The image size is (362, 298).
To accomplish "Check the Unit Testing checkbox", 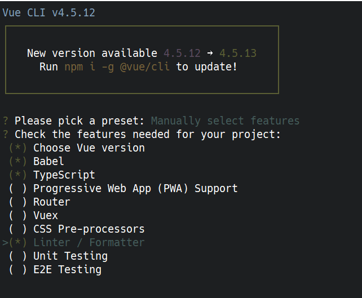I will [x=18, y=256].
